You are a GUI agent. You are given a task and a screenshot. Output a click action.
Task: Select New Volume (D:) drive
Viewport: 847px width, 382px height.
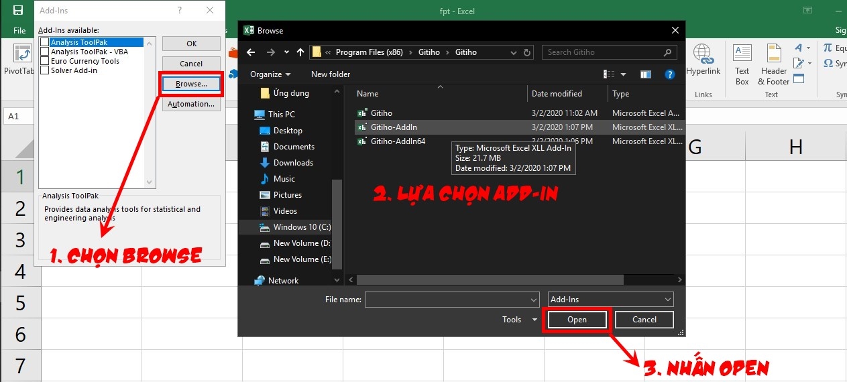point(294,243)
